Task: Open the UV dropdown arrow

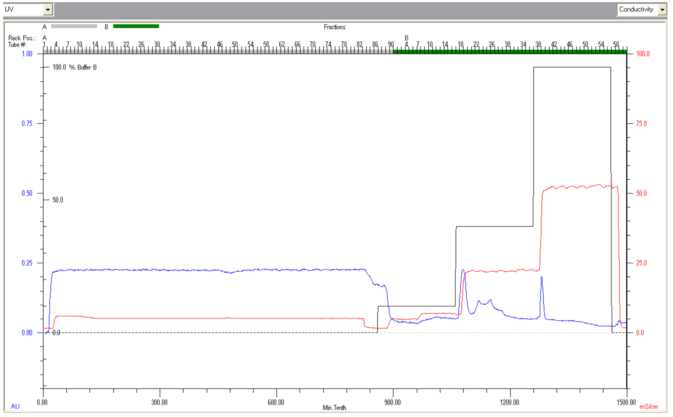Action: 48,9
